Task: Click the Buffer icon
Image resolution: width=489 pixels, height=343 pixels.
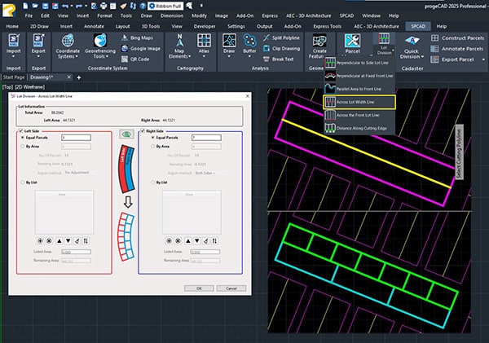Action: pyautogui.click(x=249, y=41)
